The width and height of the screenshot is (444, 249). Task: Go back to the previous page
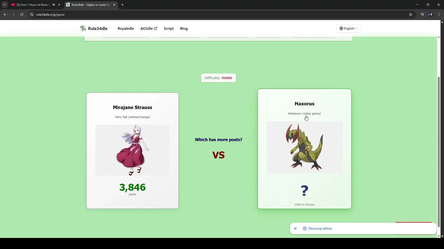5,15
